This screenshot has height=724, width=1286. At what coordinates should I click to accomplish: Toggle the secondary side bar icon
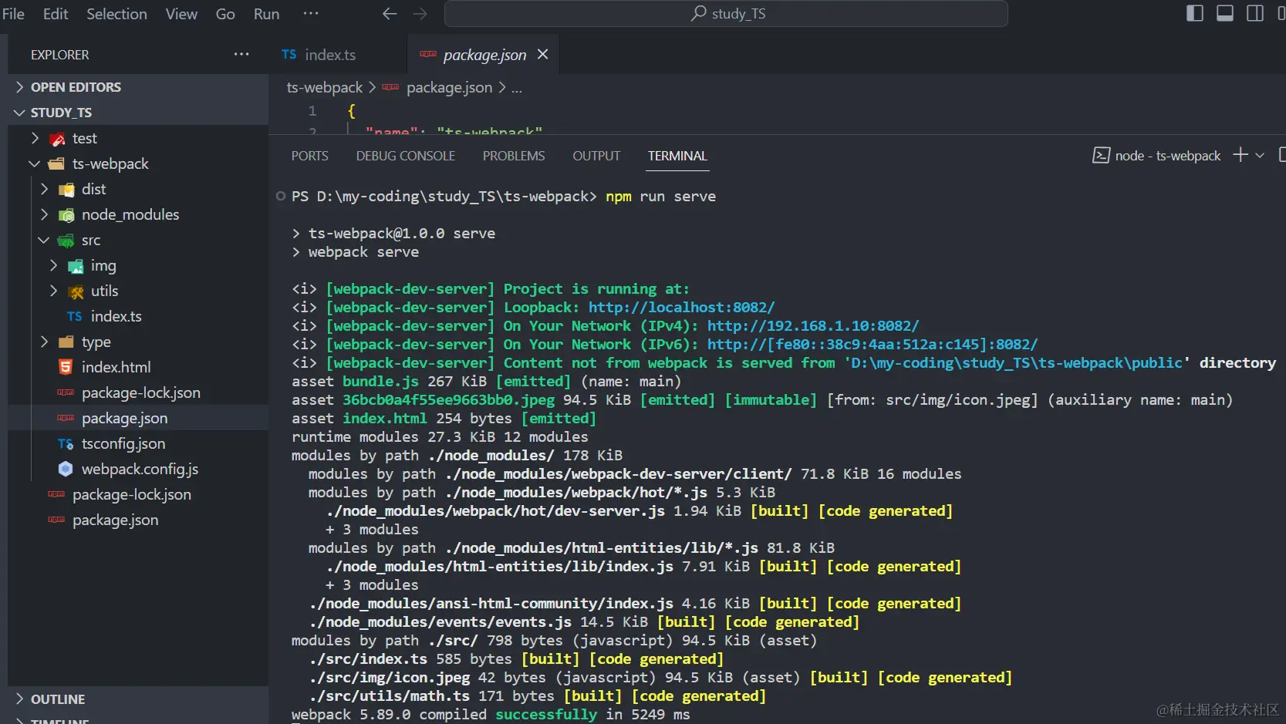pos(1254,13)
